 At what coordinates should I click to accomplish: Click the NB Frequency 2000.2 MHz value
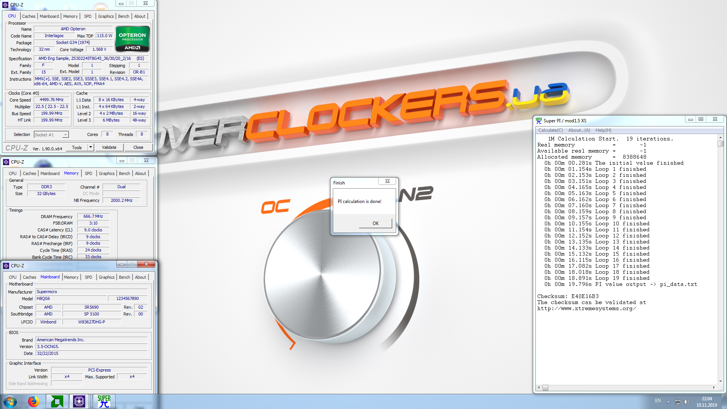click(x=122, y=200)
